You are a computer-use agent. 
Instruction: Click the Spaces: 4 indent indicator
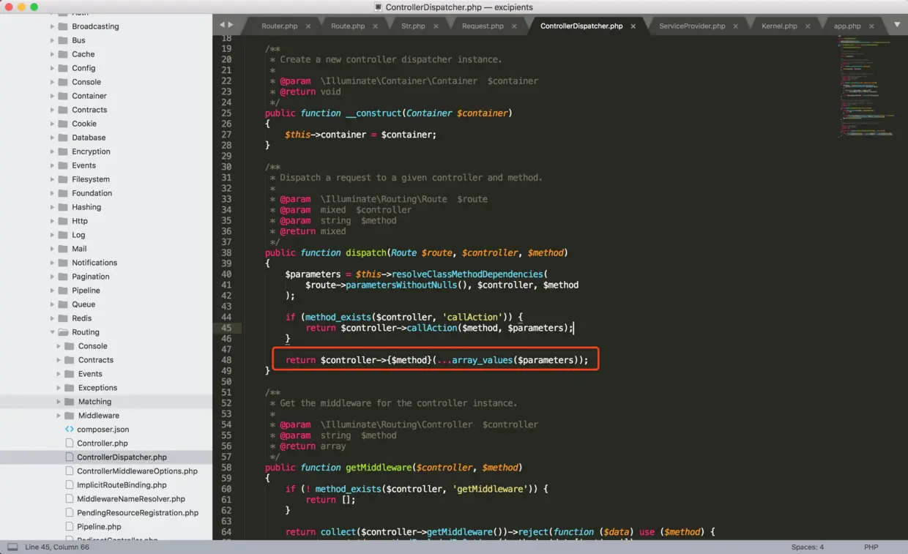807,547
